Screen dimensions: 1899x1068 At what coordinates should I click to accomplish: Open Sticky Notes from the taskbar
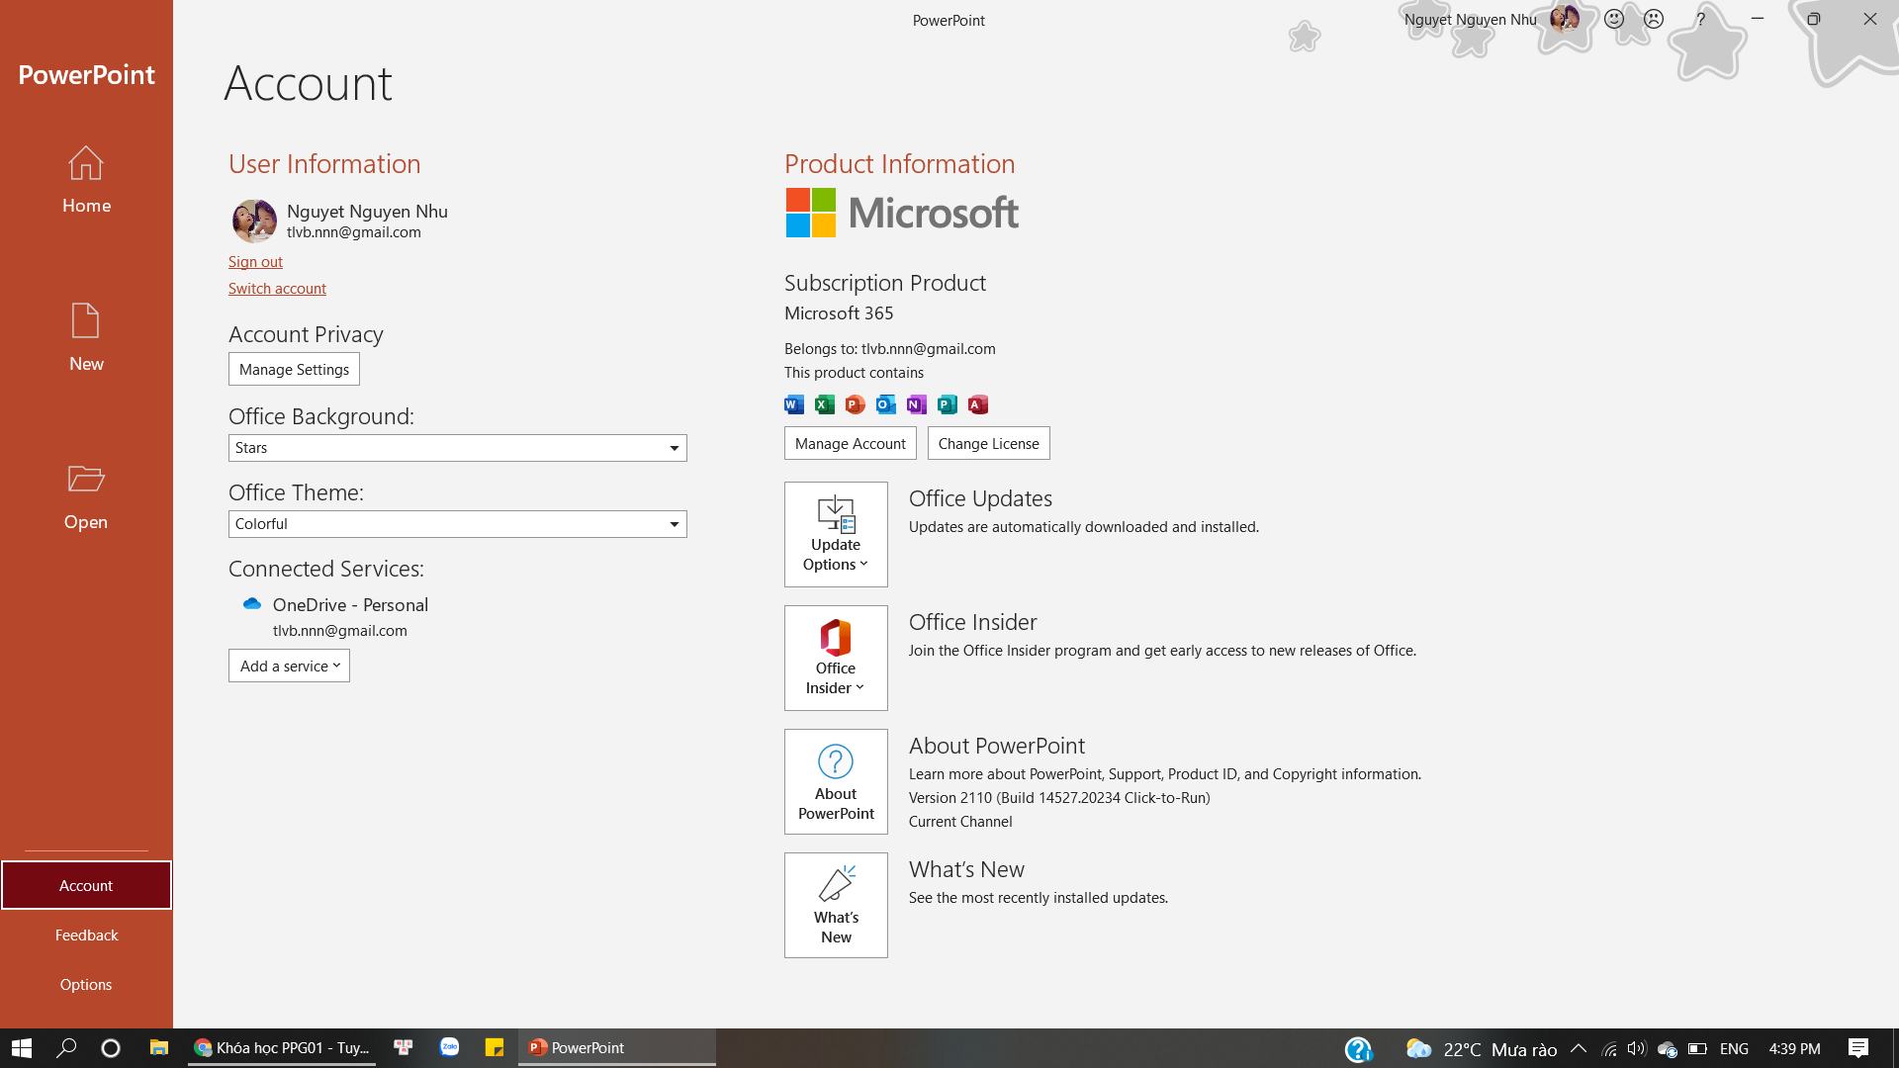click(x=495, y=1048)
